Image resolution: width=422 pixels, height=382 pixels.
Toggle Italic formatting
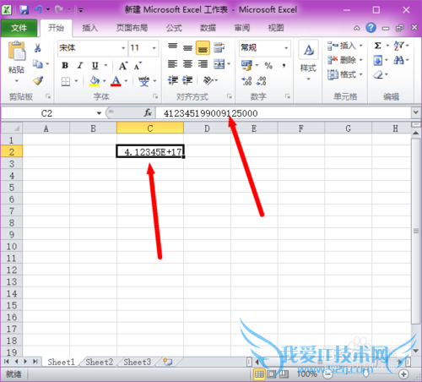coord(80,65)
